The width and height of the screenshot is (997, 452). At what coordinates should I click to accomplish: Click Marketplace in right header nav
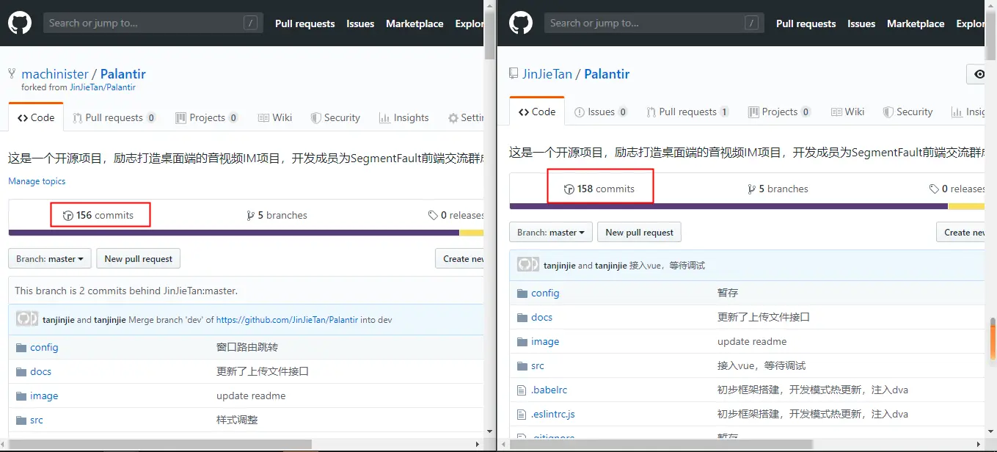point(916,23)
